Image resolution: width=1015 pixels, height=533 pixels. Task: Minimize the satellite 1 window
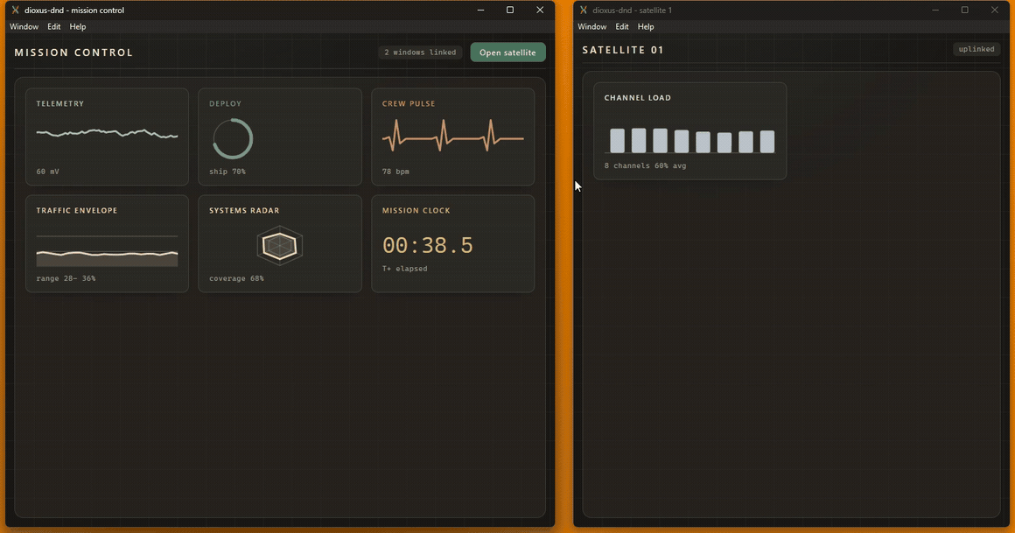pyautogui.click(x=935, y=10)
